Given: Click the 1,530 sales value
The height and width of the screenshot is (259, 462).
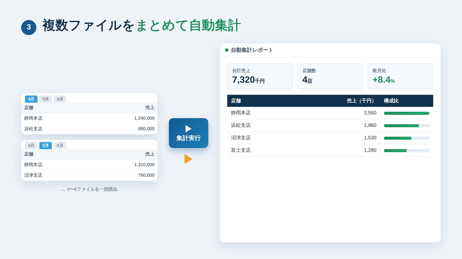Looking at the screenshot, I should 370,138.
